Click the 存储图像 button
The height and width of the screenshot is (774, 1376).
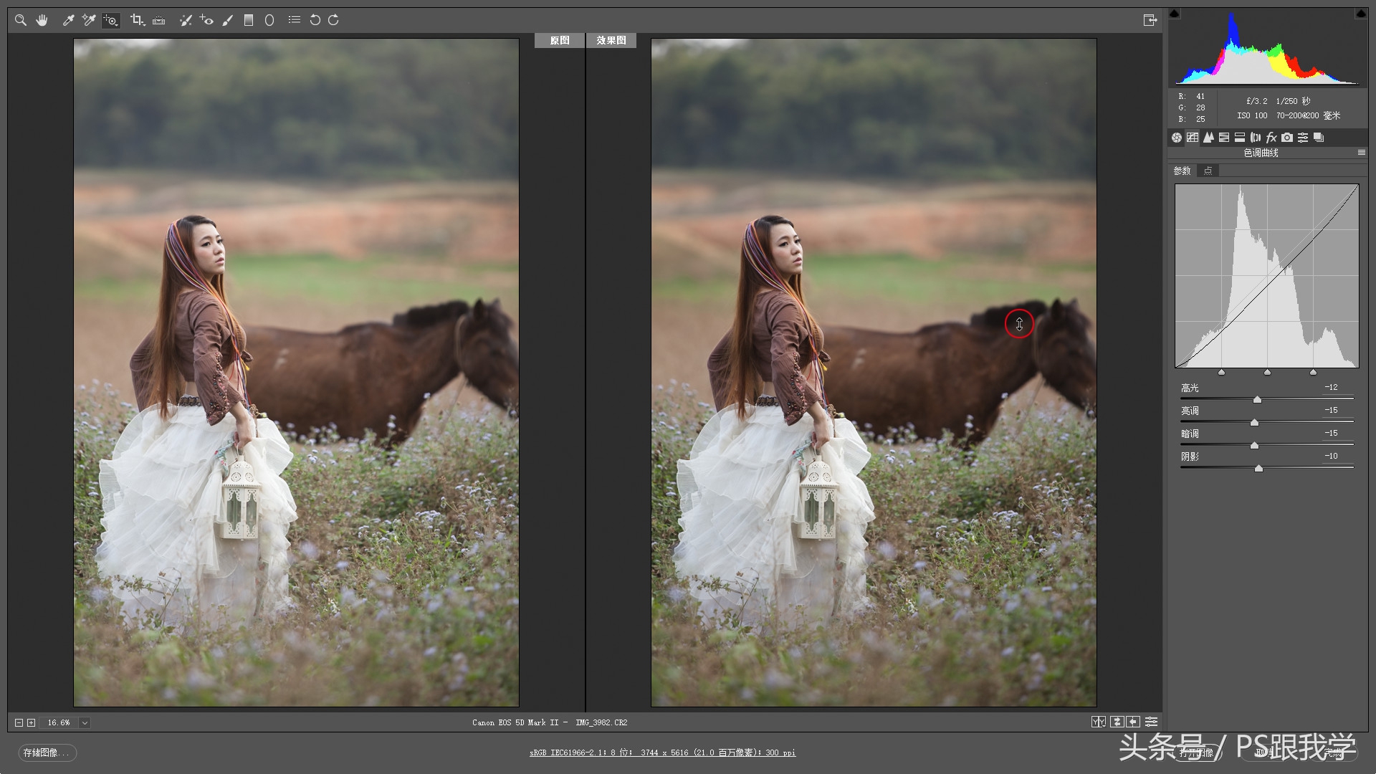[47, 753]
